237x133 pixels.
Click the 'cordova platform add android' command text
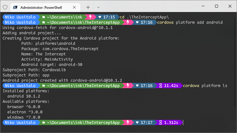(x=190, y=22)
